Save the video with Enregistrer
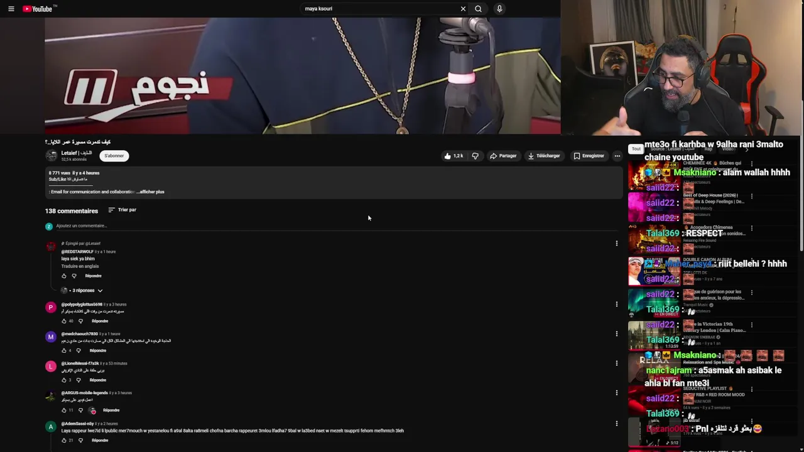Viewport: 804px width, 452px height. pos(589,156)
